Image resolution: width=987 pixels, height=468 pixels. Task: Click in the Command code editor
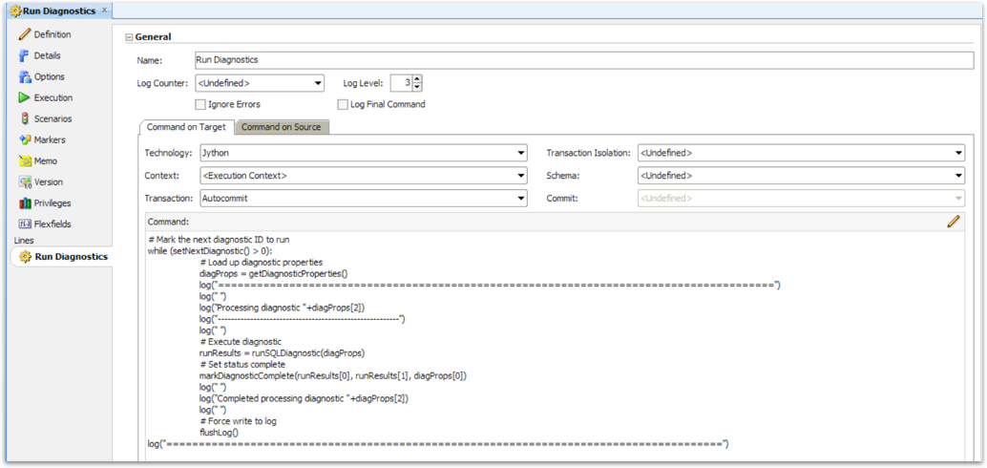click(x=554, y=347)
